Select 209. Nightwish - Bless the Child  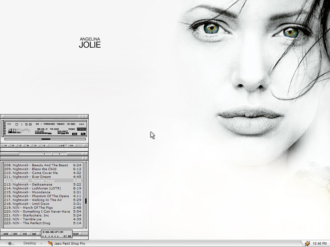pos(43,169)
